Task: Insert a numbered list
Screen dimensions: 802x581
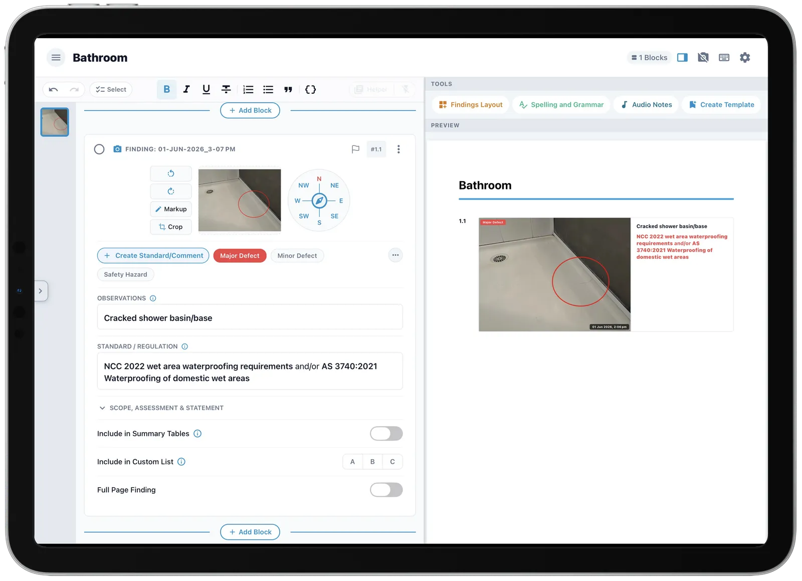Action: click(x=248, y=90)
